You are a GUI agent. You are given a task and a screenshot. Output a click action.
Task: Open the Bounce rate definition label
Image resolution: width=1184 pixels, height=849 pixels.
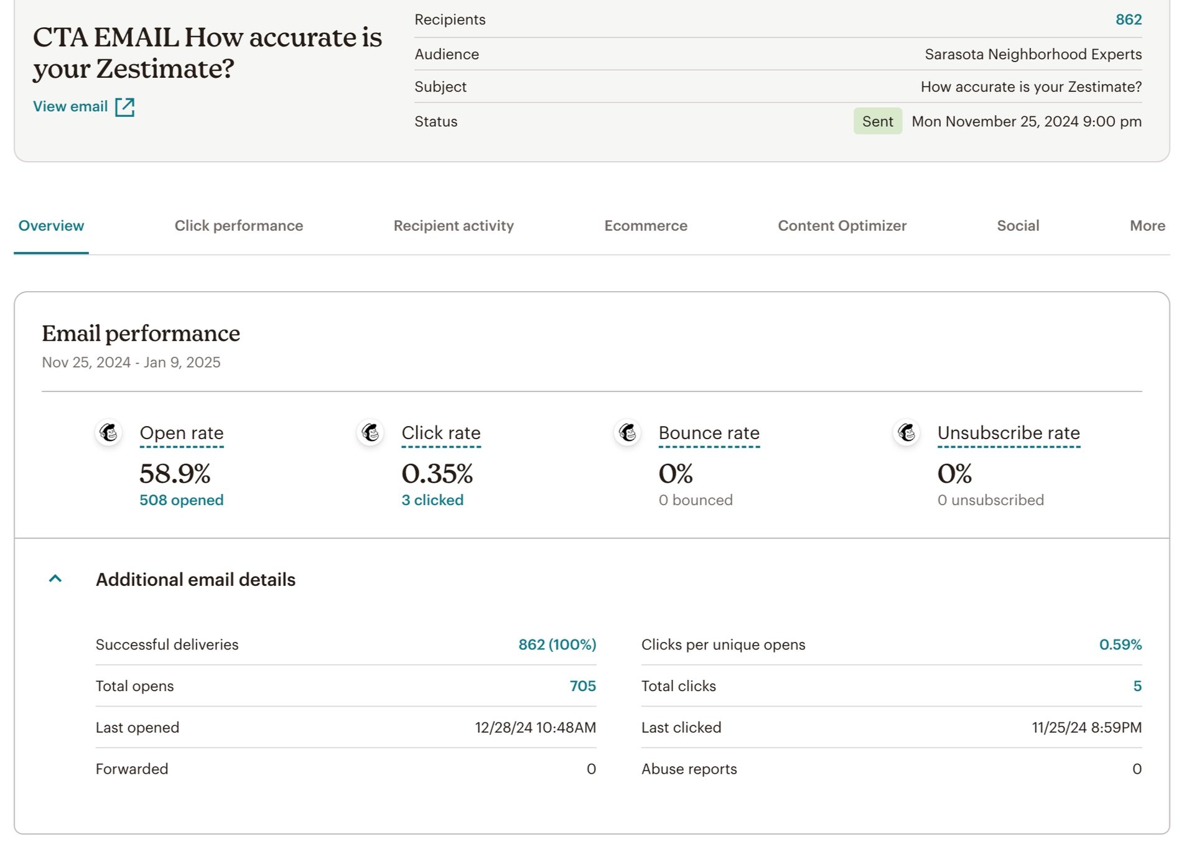[x=709, y=433]
